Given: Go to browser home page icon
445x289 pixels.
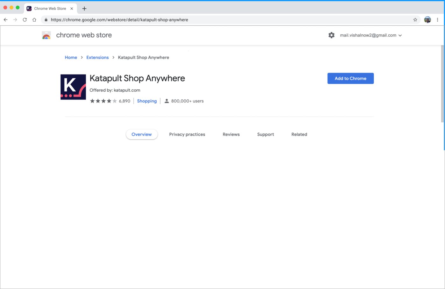Looking at the screenshot, I should pos(34,20).
